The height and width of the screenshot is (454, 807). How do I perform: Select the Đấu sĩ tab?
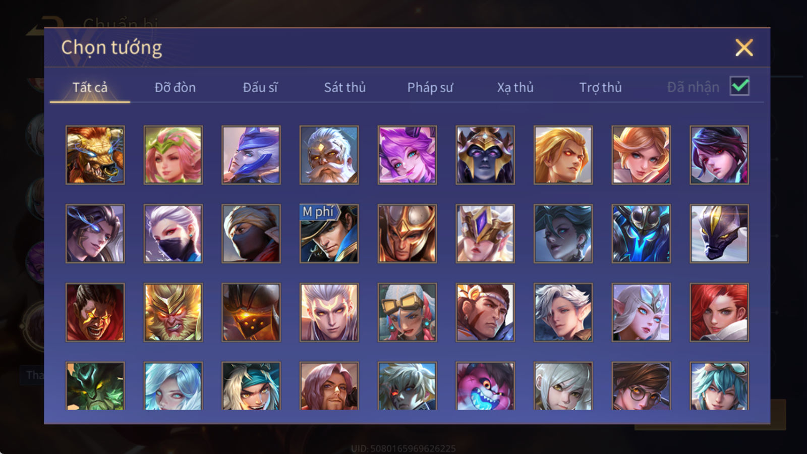pos(260,87)
